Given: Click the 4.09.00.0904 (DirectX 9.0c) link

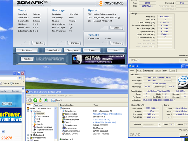Looking at the screenshot, I should [x=104, y=122].
